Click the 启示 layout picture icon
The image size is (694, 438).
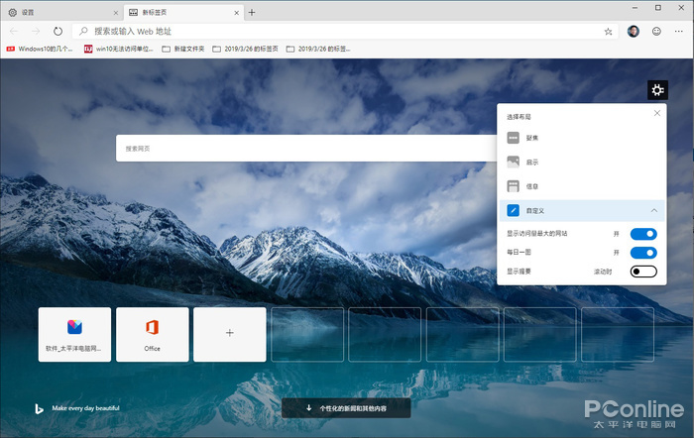pyautogui.click(x=513, y=162)
